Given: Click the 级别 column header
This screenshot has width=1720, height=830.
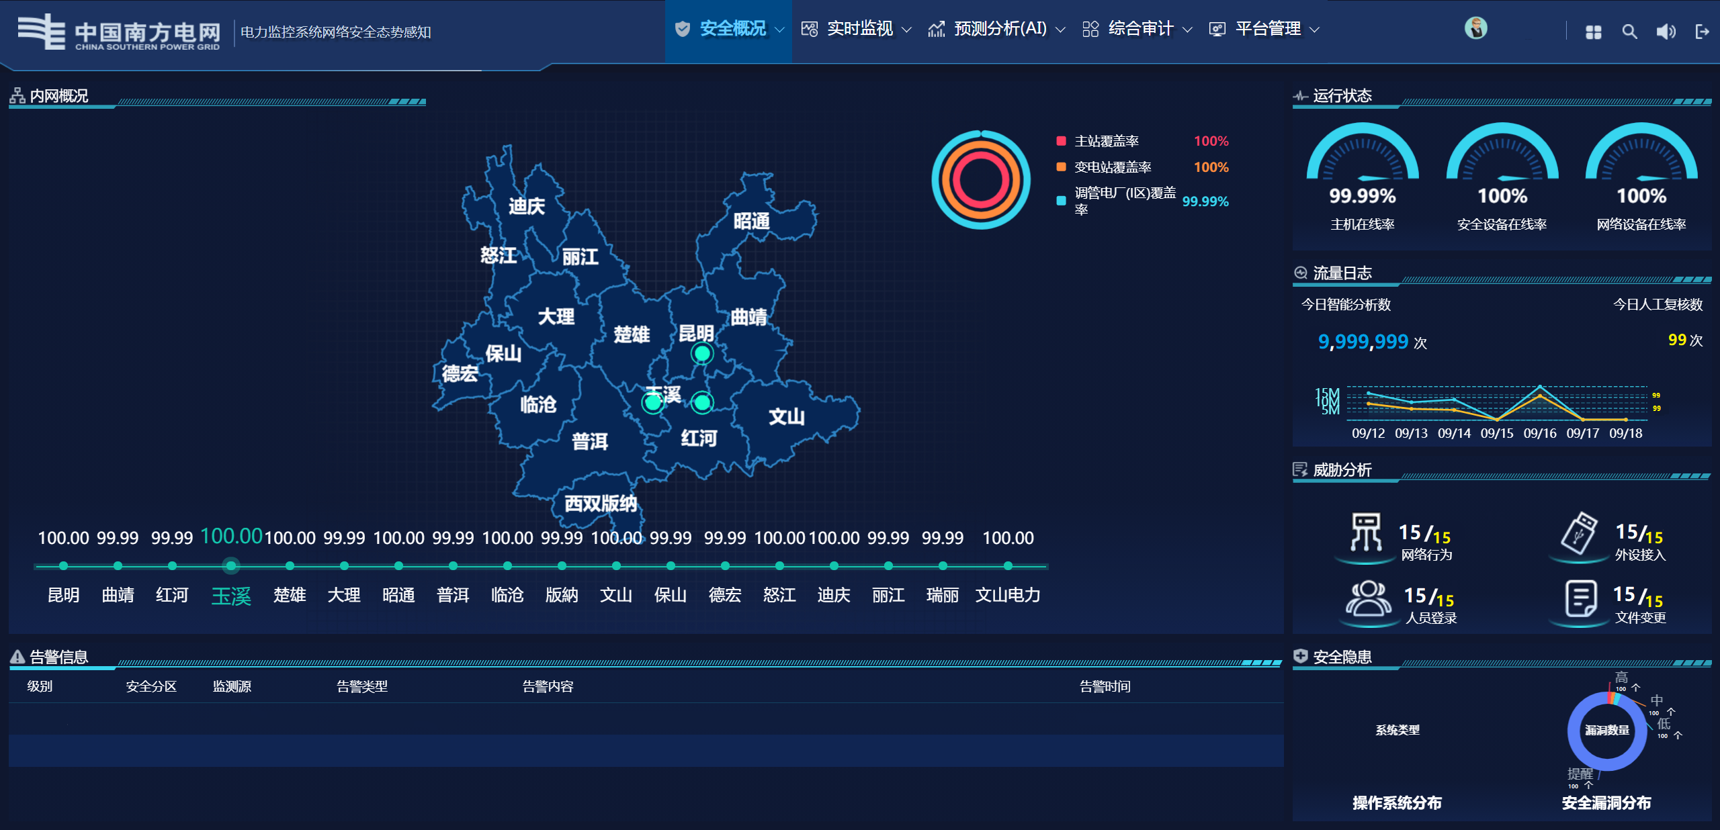Looking at the screenshot, I should coord(40,686).
